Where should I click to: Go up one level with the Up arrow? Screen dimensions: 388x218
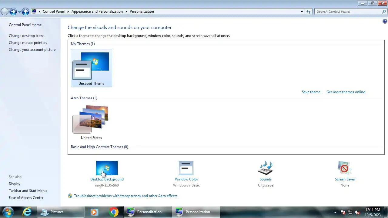click(26, 12)
